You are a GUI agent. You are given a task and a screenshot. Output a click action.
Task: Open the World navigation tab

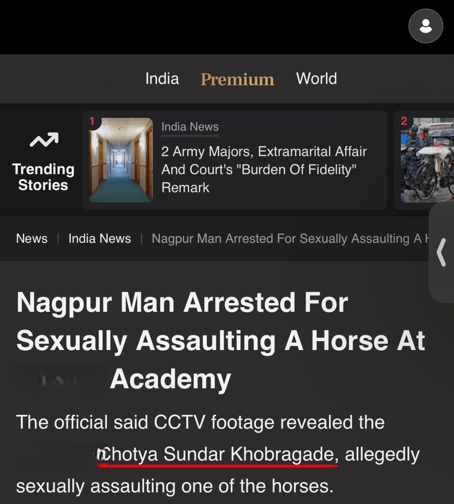pos(316,79)
